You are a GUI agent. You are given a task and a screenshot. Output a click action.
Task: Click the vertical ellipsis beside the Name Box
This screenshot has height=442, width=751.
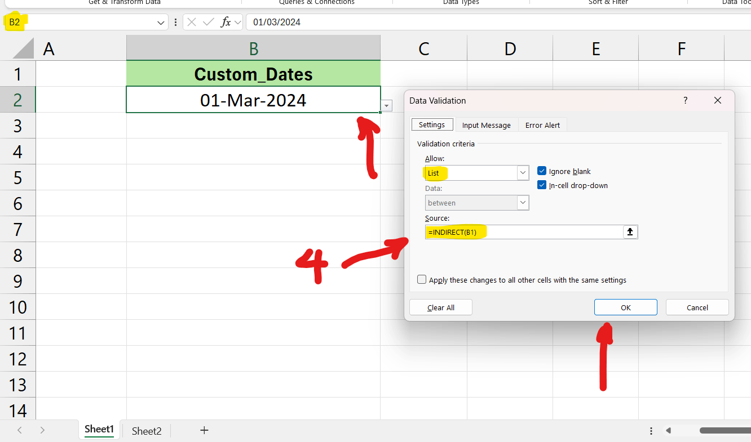176,22
